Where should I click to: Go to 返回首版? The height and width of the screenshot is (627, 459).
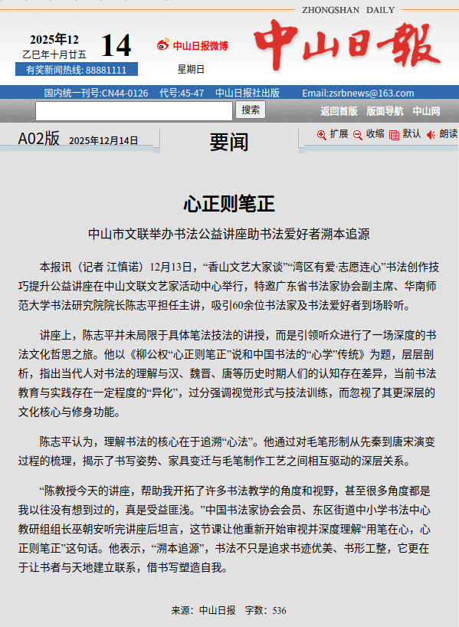pyautogui.click(x=339, y=111)
